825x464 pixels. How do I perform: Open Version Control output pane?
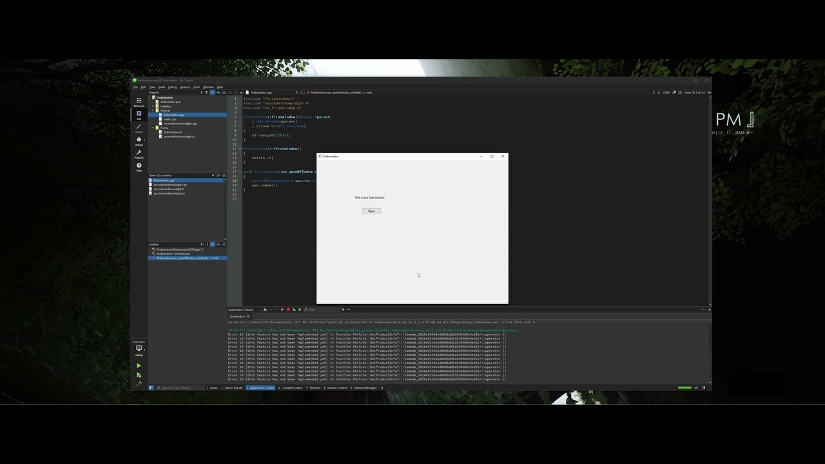[x=335, y=388]
